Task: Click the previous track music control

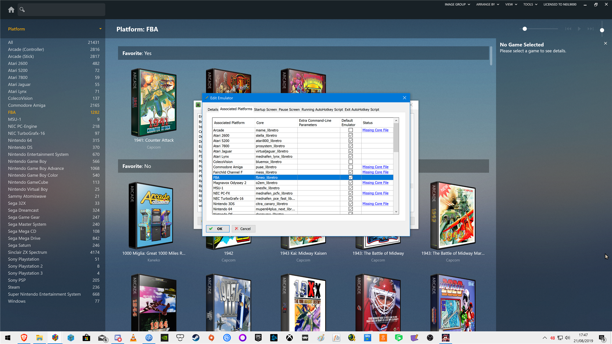Action: (x=568, y=29)
